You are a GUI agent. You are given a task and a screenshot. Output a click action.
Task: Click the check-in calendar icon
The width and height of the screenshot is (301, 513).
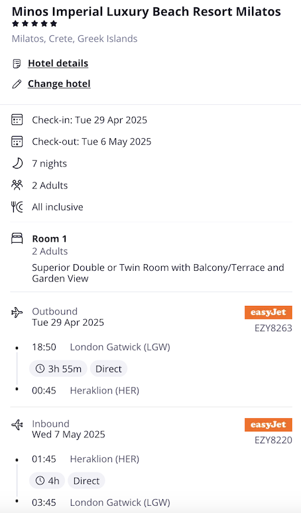pos(17,119)
